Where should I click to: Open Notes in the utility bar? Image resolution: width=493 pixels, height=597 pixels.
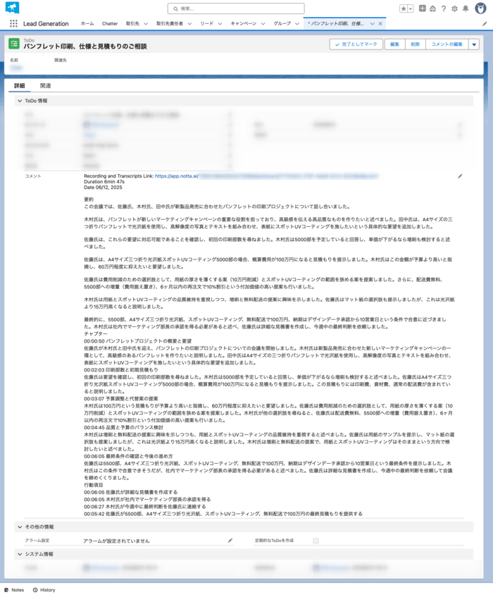point(14,590)
